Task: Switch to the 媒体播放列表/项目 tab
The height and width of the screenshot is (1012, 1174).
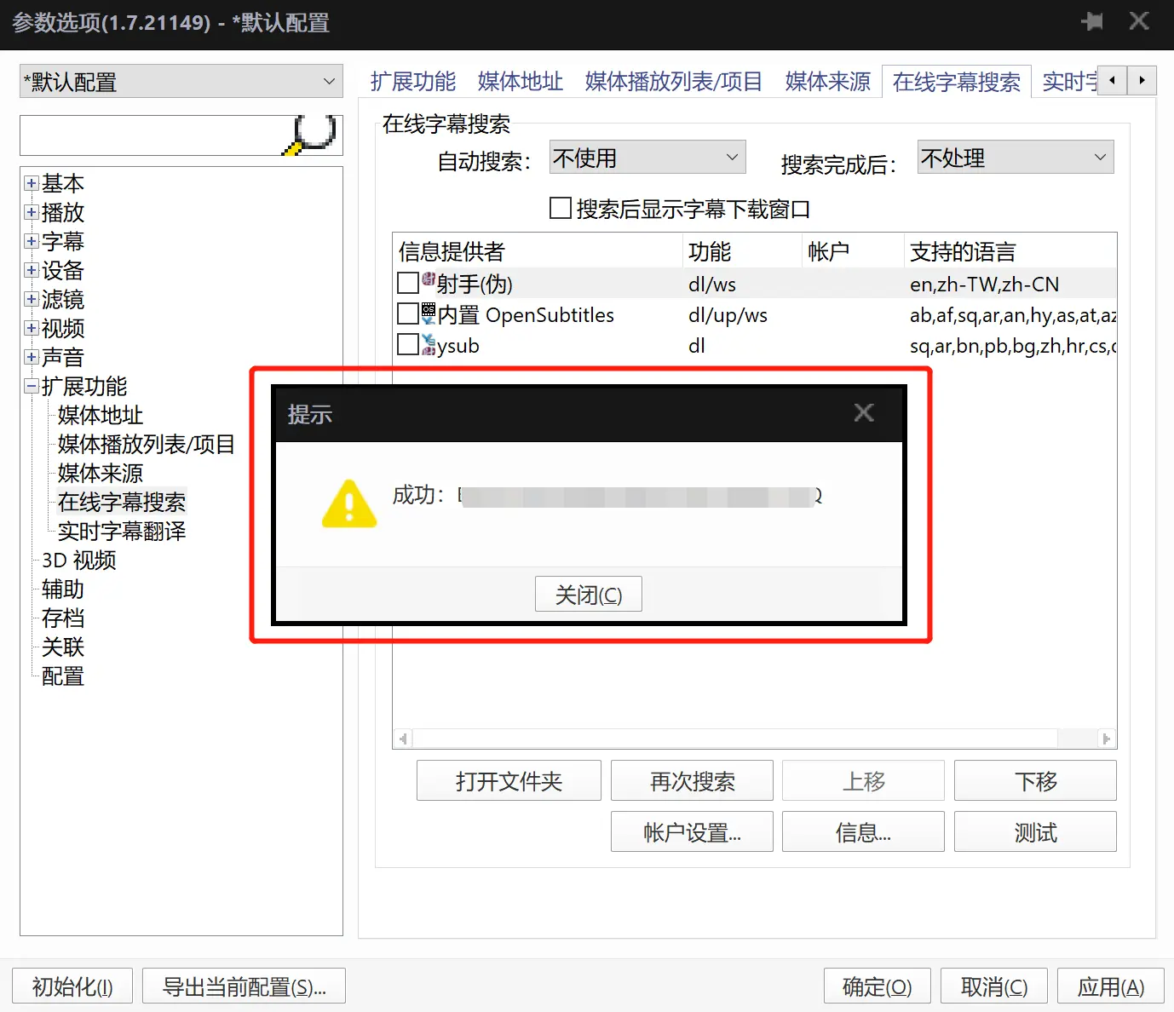Action: tap(673, 82)
